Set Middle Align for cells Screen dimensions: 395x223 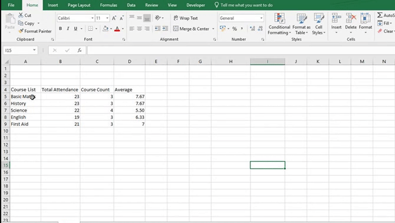click(x=139, y=18)
